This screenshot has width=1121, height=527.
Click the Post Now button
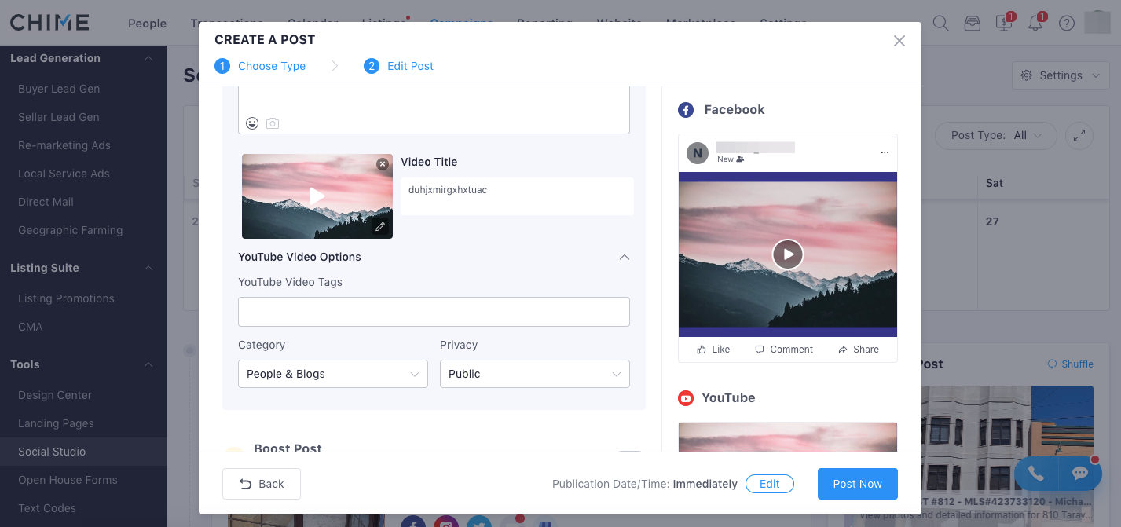[858, 484]
